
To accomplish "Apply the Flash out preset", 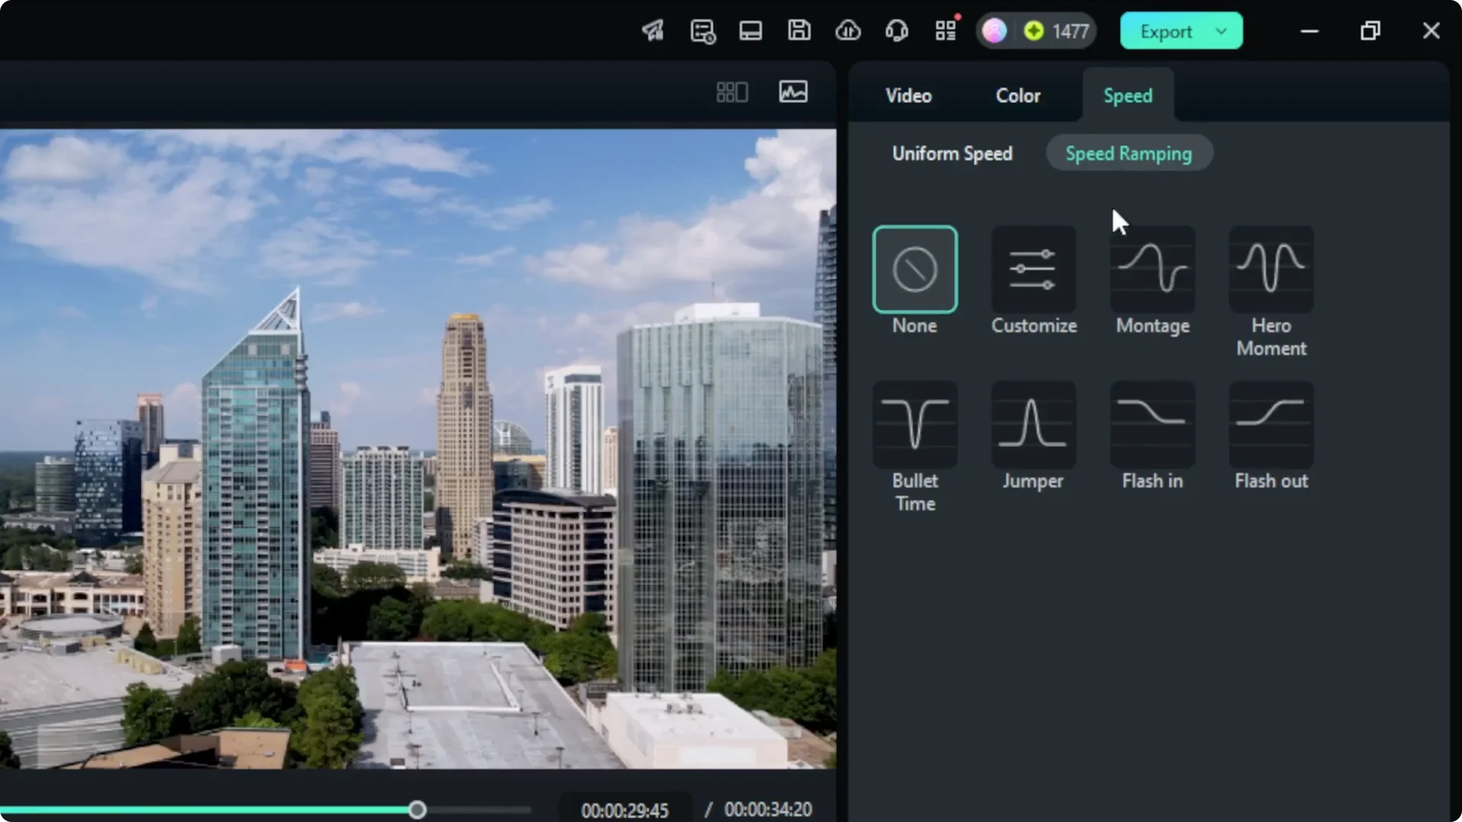I will tap(1271, 424).
